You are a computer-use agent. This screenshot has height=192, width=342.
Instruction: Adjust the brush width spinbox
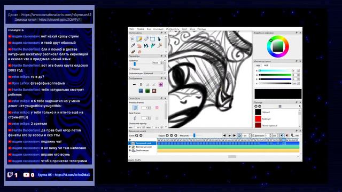coord(158,63)
